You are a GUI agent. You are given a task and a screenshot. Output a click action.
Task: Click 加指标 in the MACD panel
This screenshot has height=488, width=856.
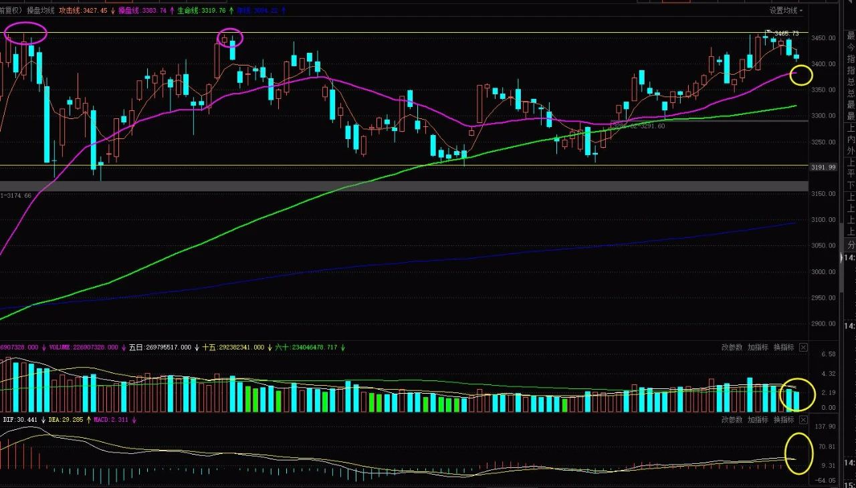point(758,420)
